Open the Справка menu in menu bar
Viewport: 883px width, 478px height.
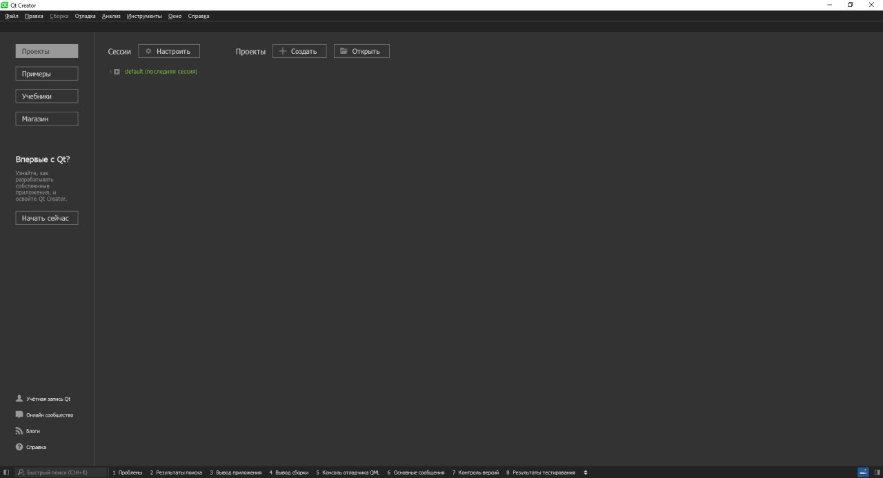click(x=199, y=16)
